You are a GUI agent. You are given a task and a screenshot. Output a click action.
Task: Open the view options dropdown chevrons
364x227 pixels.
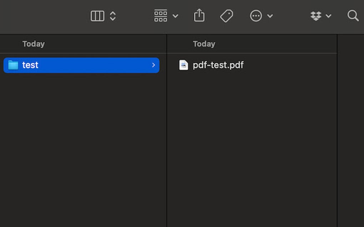[x=112, y=16]
